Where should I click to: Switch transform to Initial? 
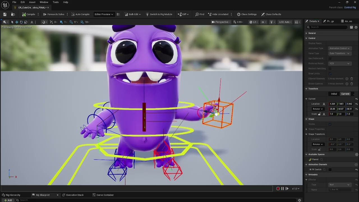tap(334, 94)
